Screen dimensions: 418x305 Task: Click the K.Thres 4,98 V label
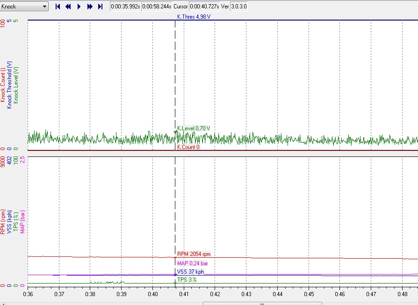(194, 17)
